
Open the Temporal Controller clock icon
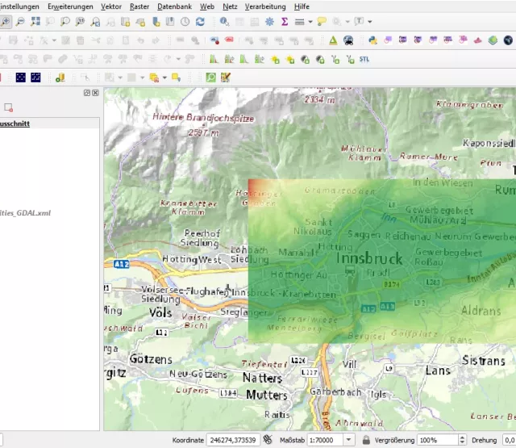pyautogui.click(x=185, y=22)
